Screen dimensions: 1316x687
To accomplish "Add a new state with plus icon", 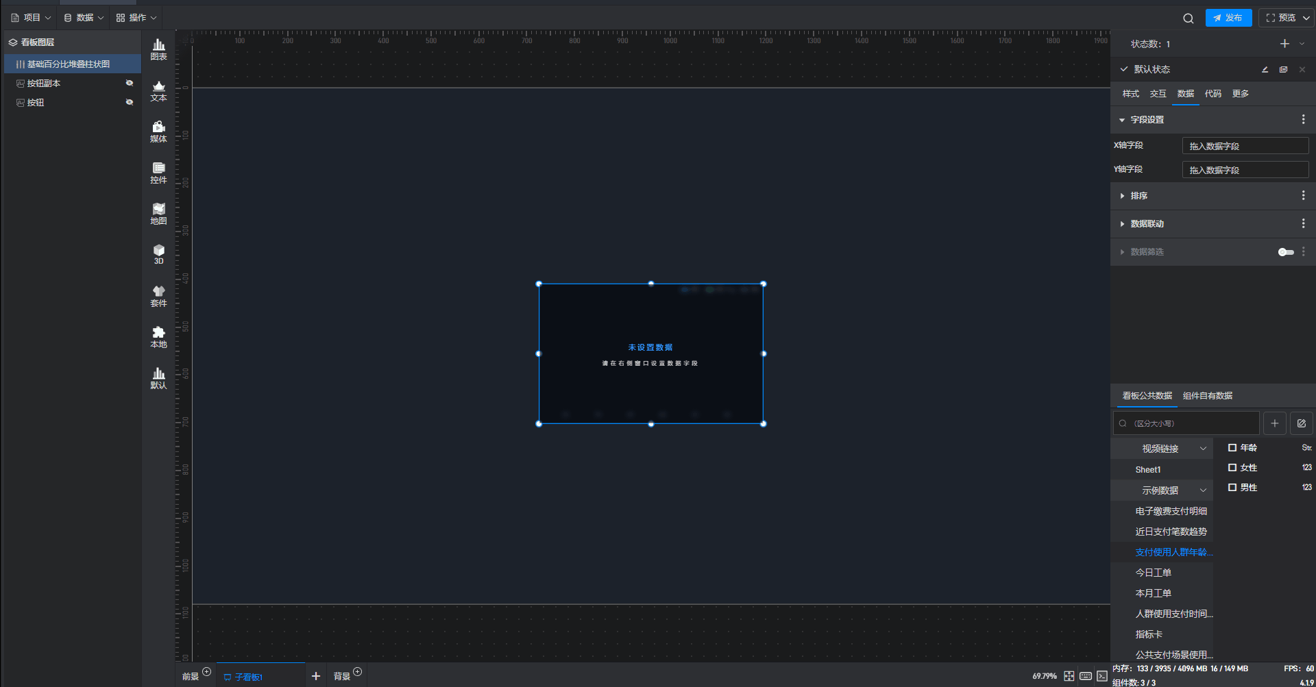I will click(x=1284, y=44).
